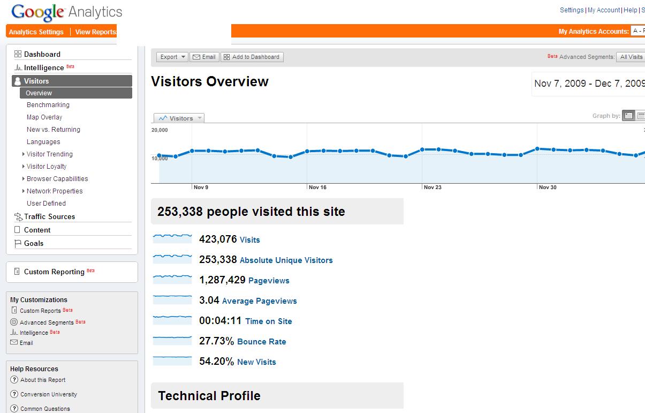Open the Visitors graph metric dropdown
Viewport: 645px width, 413px height.
coord(179,118)
